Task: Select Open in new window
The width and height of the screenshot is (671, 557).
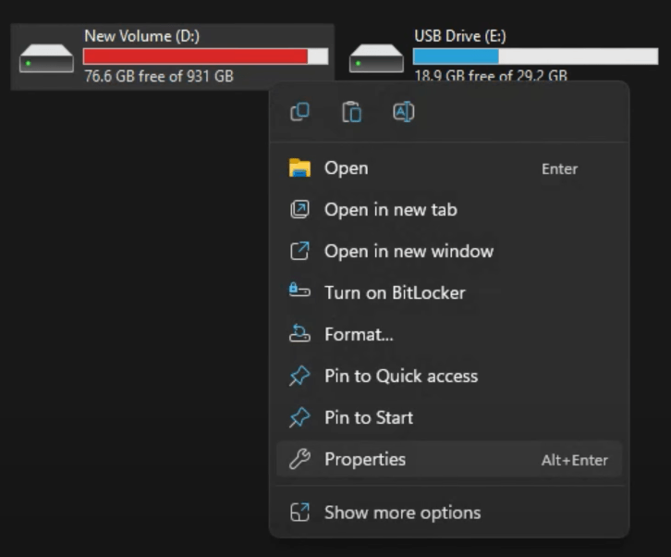Action: (409, 252)
